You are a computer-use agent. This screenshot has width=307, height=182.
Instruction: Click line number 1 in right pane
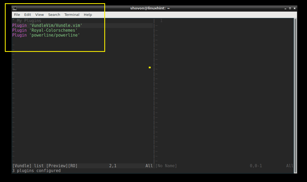[161, 20]
